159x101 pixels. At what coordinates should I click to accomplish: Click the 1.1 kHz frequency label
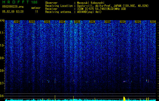2,33
